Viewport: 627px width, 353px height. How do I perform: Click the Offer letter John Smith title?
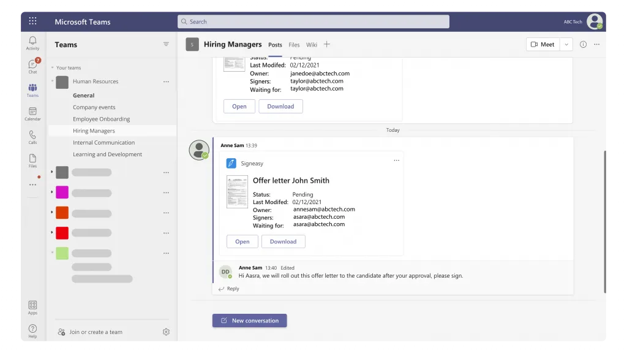[x=291, y=181]
